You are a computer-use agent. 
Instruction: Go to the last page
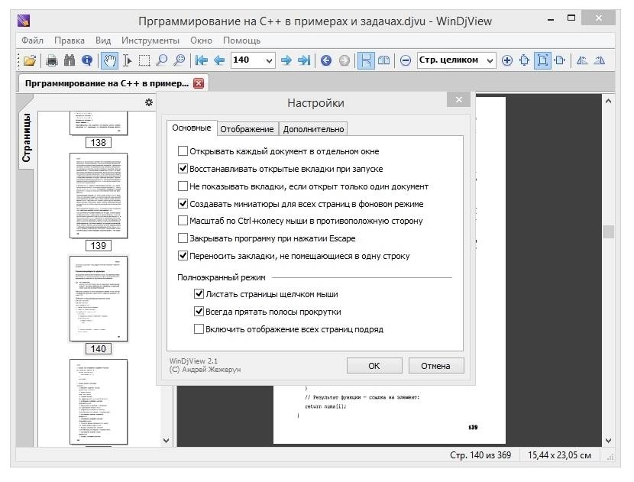click(x=304, y=60)
